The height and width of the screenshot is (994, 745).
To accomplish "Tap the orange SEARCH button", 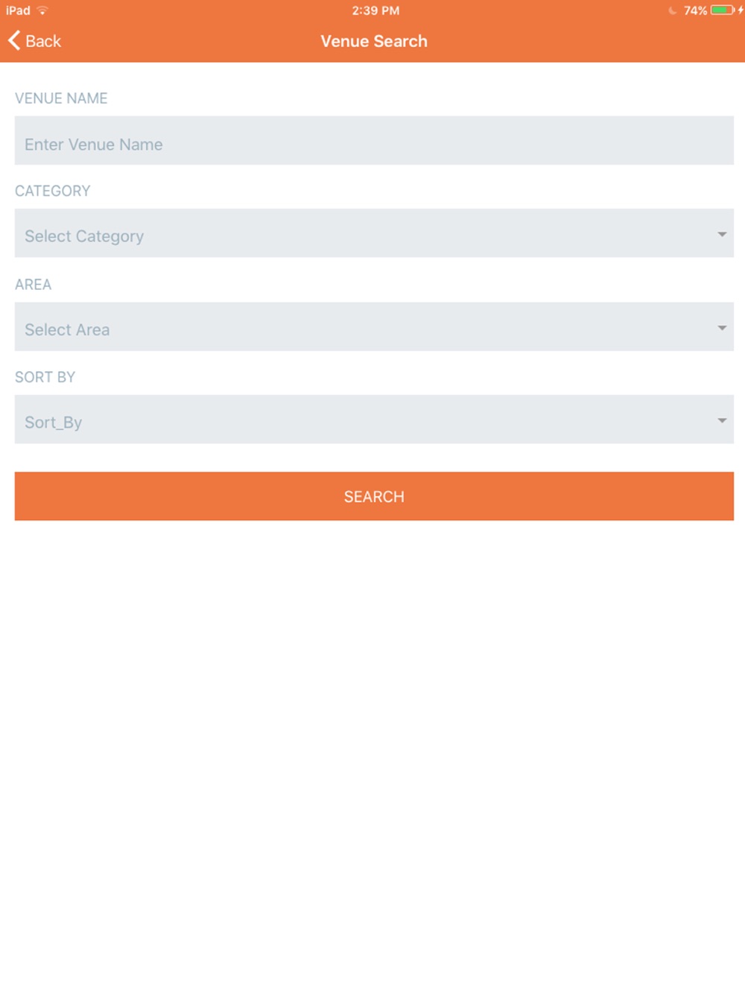I will 374,496.
